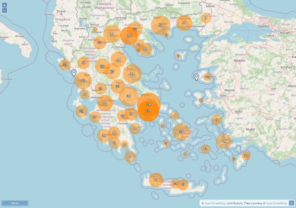Select the 27 cluster in the Cyclades
The image size is (296, 208).
pyautogui.click(x=181, y=132)
